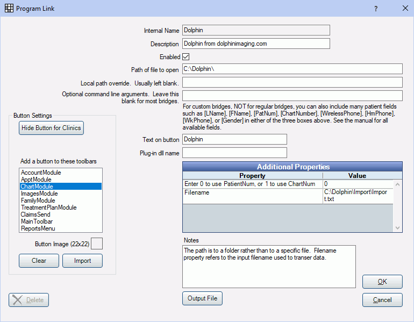Select AccountModule in toolbar list
Viewport: 414px width, 322px height.
coord(61,173)
